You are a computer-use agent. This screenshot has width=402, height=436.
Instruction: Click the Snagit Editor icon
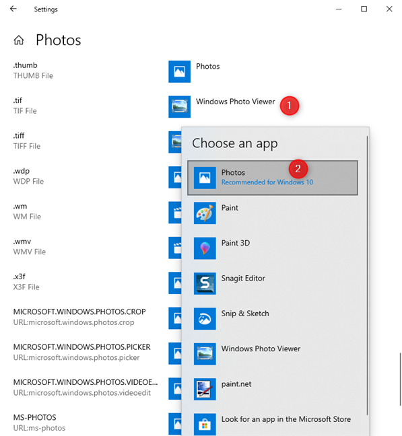pyautogui.click(x=205, y=283)
